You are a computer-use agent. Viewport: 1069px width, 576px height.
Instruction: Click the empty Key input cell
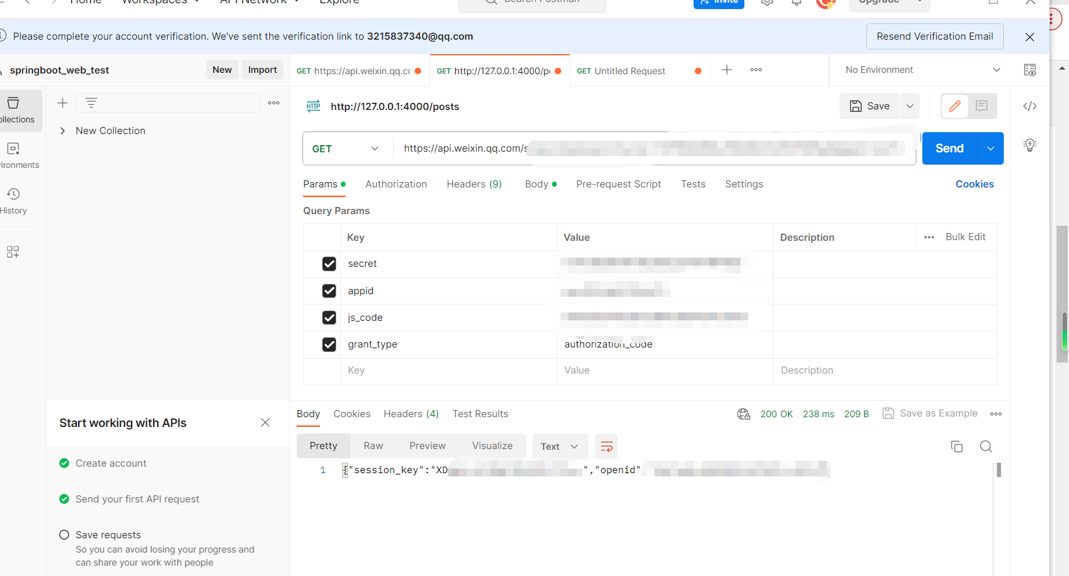pos(448,370)
